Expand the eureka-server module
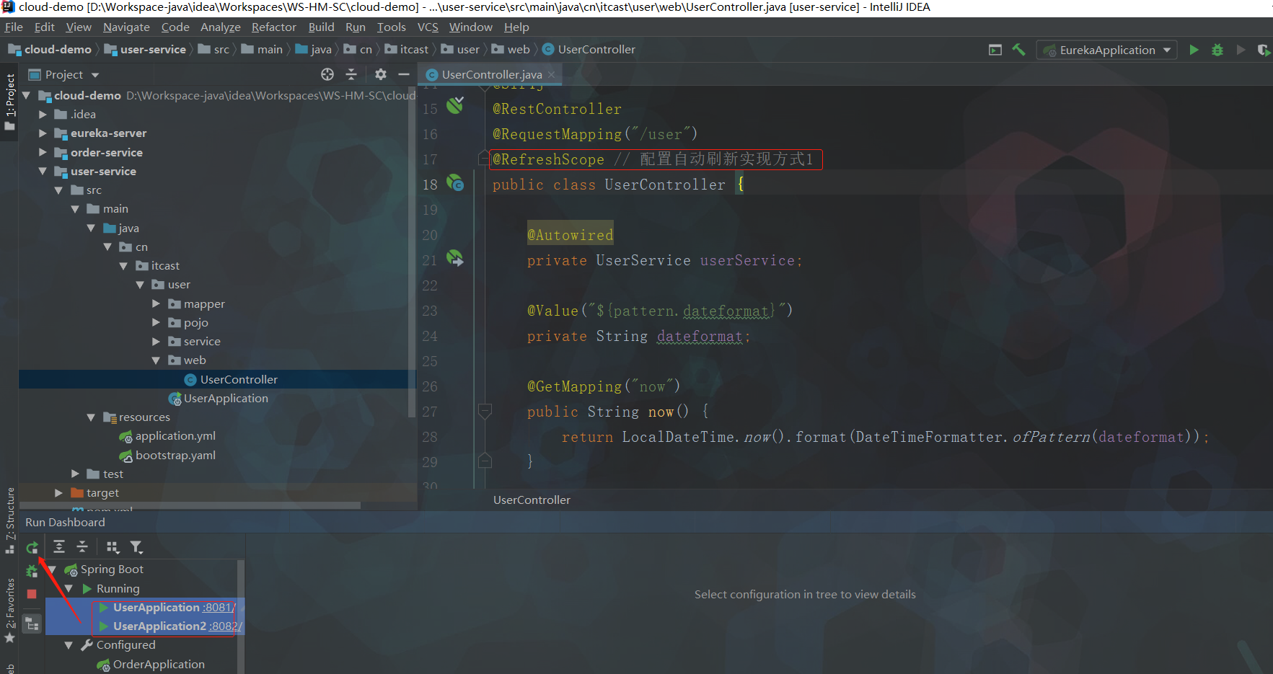This screenshot has width=1273, height=674. [x=43, y=133]
